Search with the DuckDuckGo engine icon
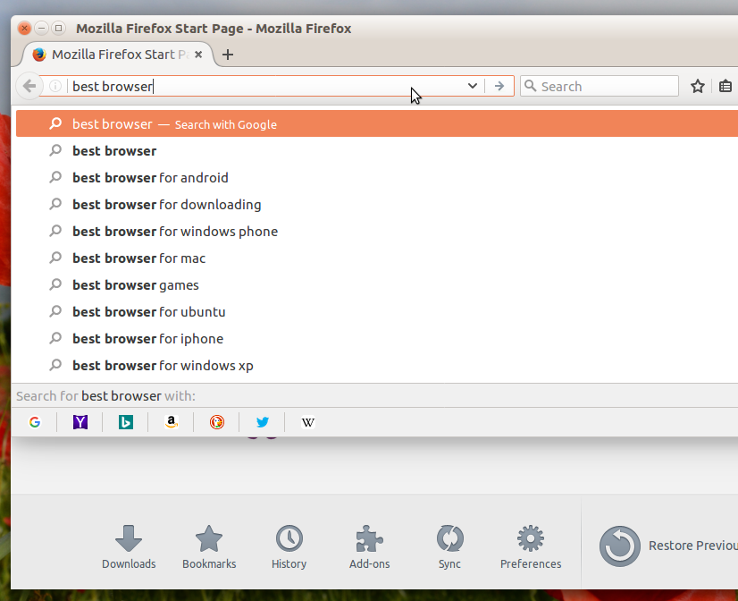 pyautogui.click(x=217, y=422)
